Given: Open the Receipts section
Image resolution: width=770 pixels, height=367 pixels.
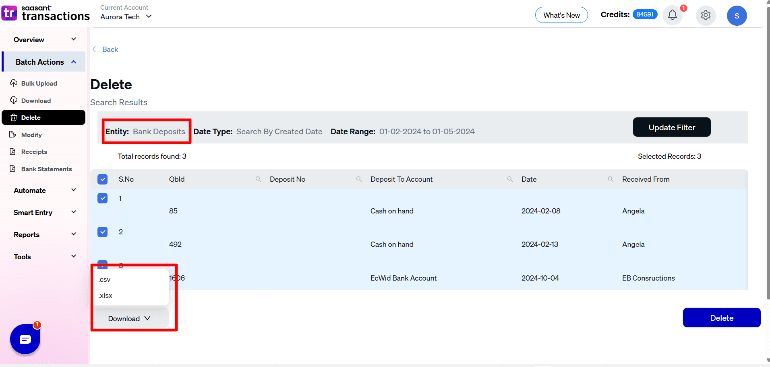Looking at the screenshot, I should (34, 152).
